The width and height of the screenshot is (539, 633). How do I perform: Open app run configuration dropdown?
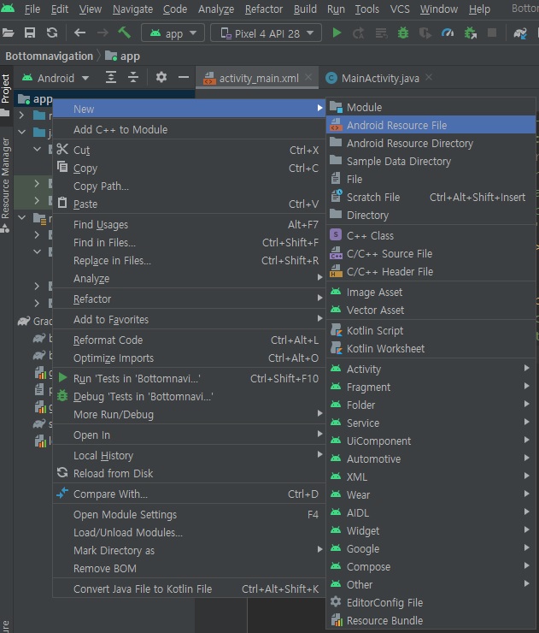(173, 33)
